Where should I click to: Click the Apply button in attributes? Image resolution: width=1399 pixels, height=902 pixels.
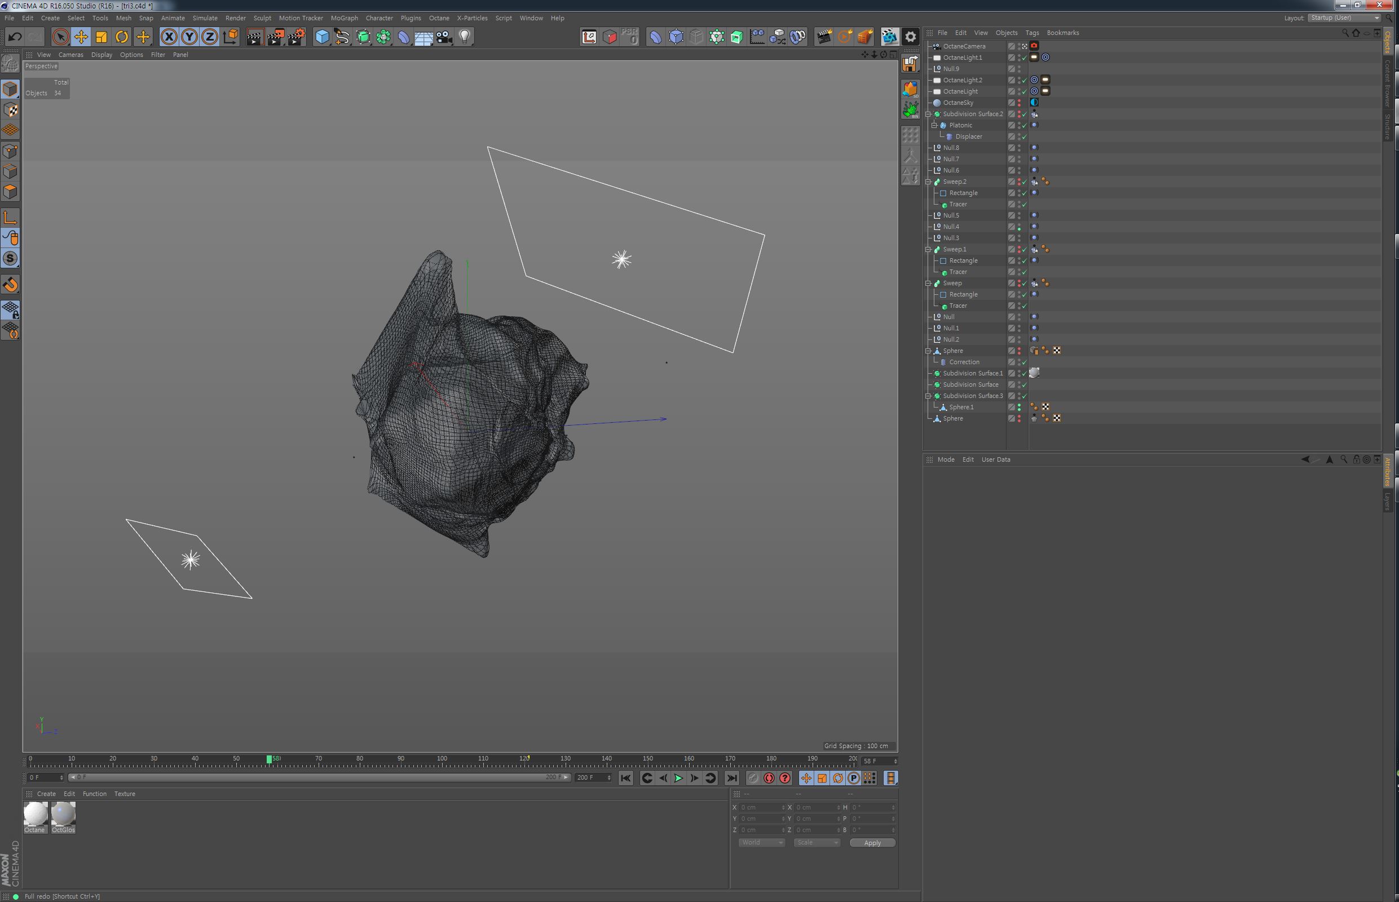pos(871,842)
